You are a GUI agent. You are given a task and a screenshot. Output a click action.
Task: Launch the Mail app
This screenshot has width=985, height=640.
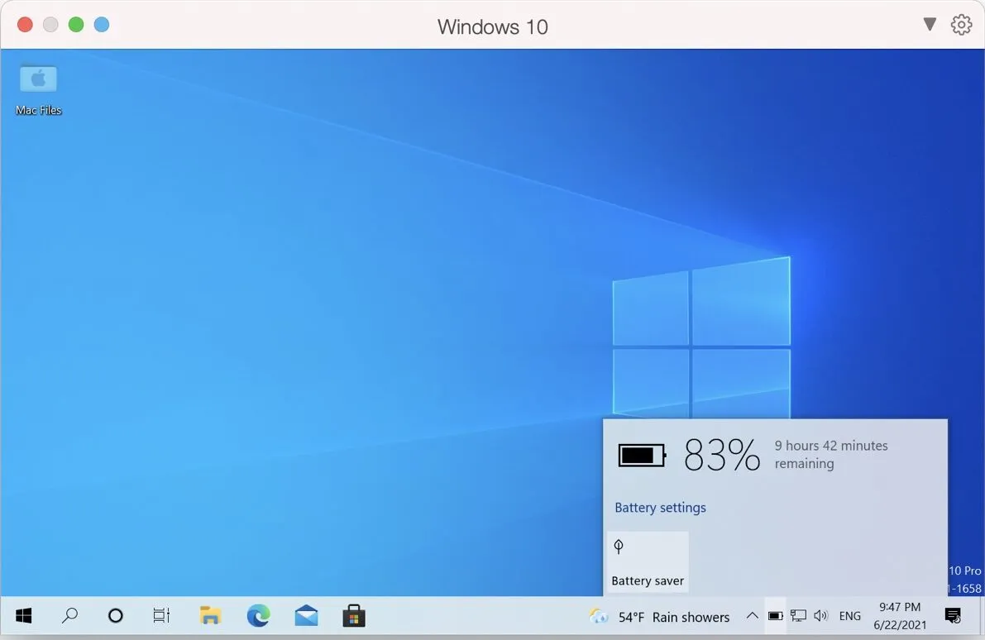[306, 615]
